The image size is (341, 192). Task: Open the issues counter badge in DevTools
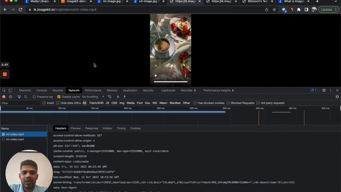tap(314, 90)
